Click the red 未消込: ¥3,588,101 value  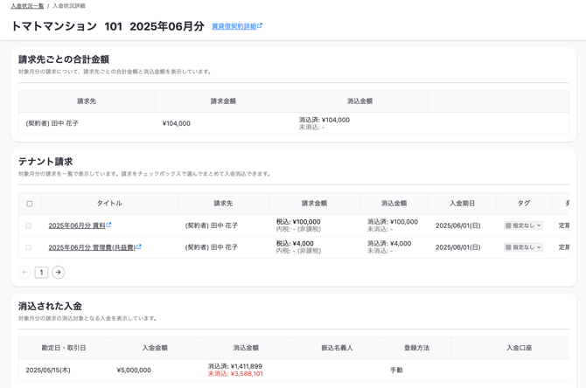(235, 374)
